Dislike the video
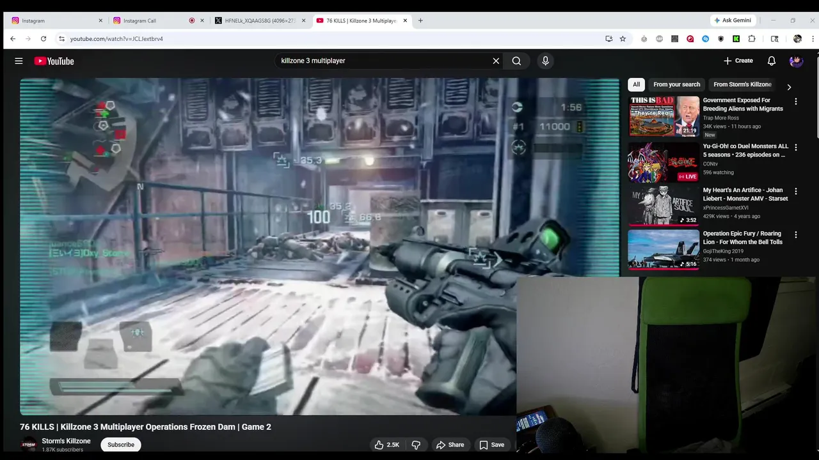 click(x=416, y=445)
